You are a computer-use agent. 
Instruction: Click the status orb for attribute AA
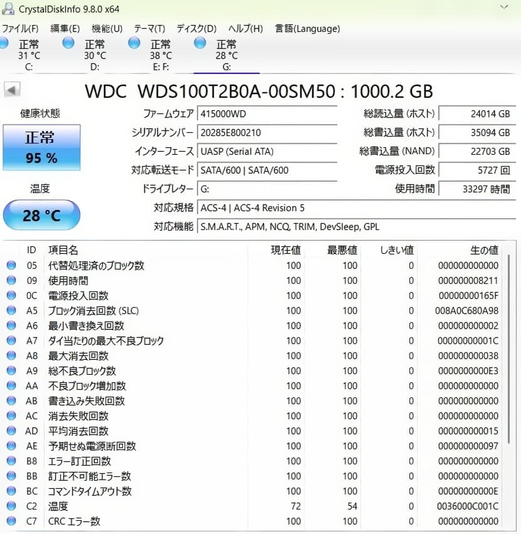pos(11,385)
